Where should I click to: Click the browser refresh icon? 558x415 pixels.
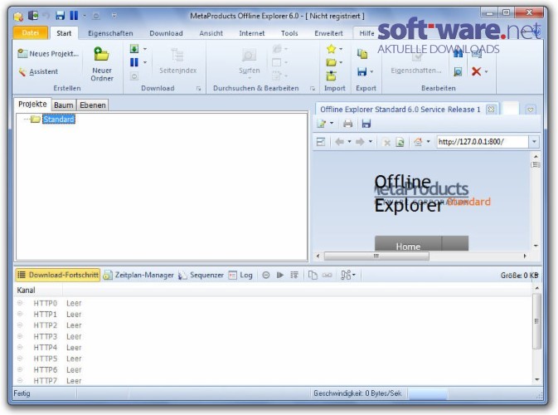coord(400,143)
